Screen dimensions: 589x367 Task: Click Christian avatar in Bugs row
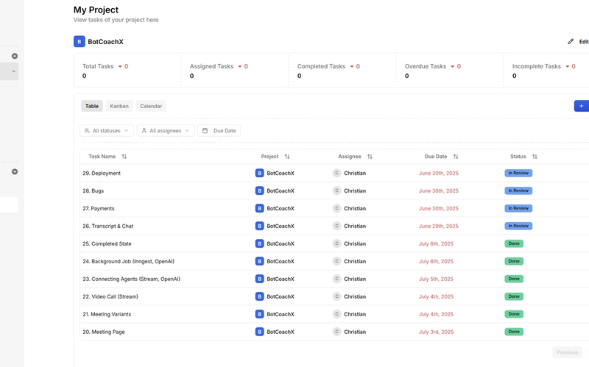coord(336,190)
